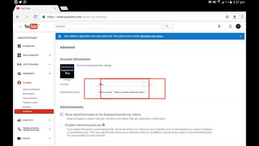Image resolution: width=259 pixels, height=146 pixels.
Task: Expand the Create section
Action: tap(50, 138)
